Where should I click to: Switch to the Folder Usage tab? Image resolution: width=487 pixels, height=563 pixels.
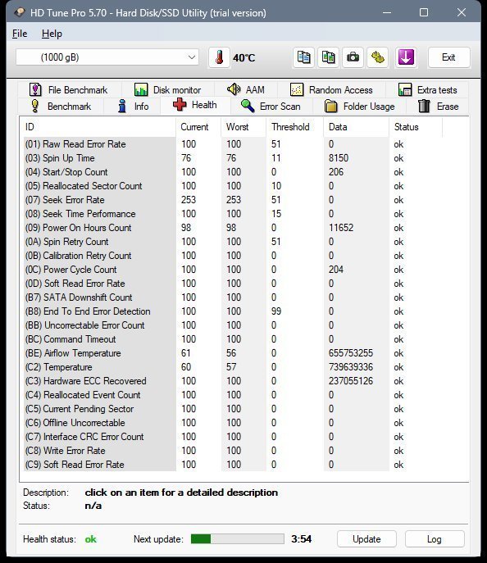(x=359, y=107)
